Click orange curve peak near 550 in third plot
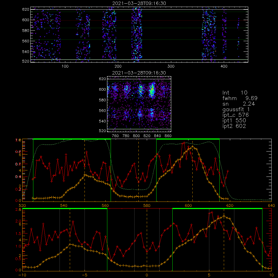 coord(85,175)
